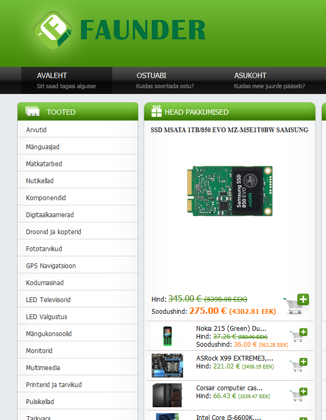The width and height of the screenshot is (326, 420).
Task: Add ASRock X99 EXTREME3 to cart
Action: 299,365
